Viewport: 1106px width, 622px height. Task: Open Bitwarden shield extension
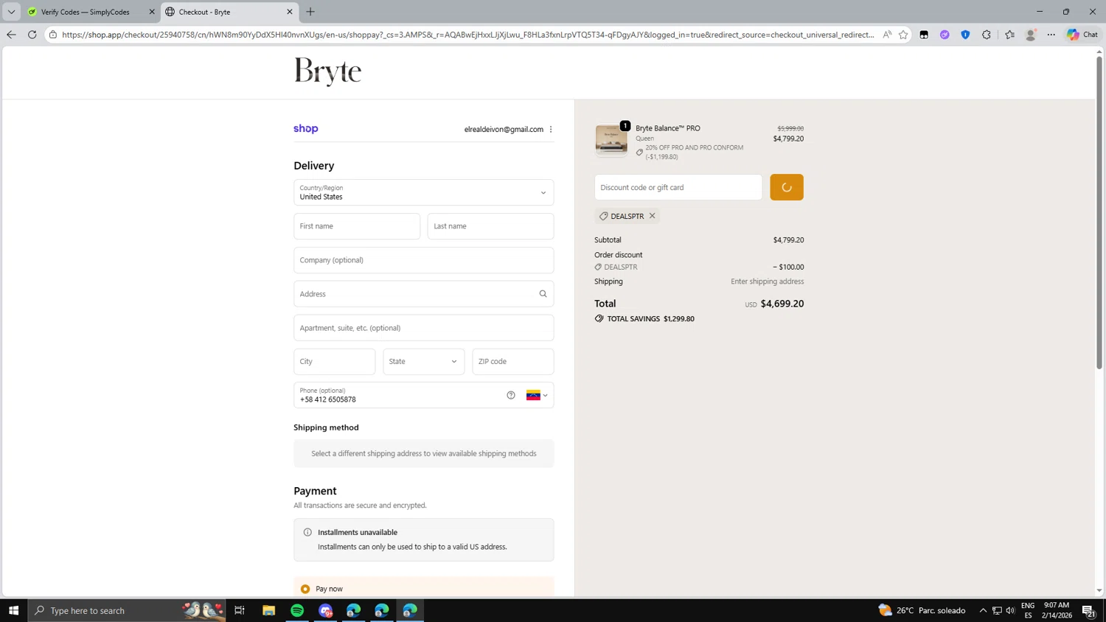[965, 35]
